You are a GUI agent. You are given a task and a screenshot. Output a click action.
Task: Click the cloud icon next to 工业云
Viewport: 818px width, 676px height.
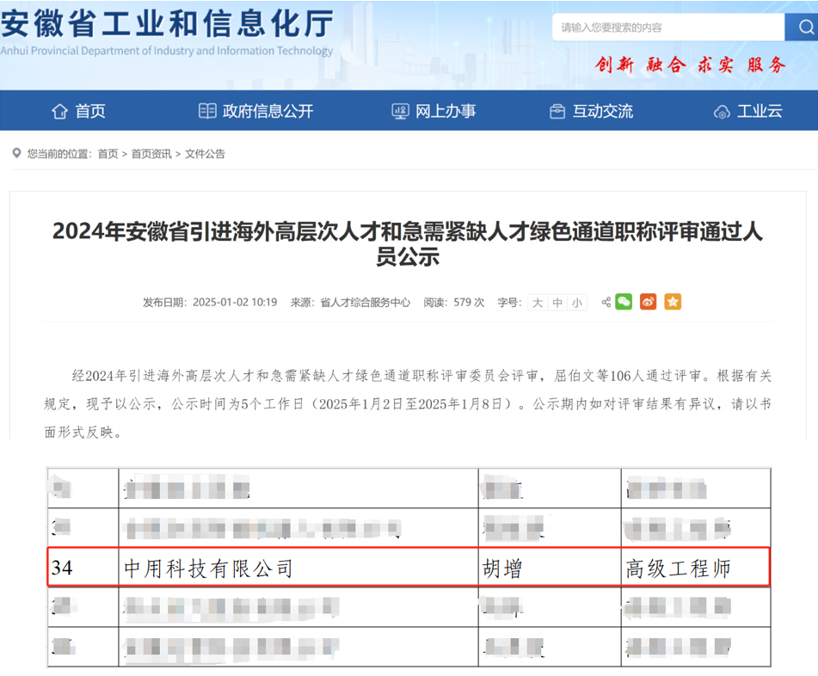(x=721, y=111)
